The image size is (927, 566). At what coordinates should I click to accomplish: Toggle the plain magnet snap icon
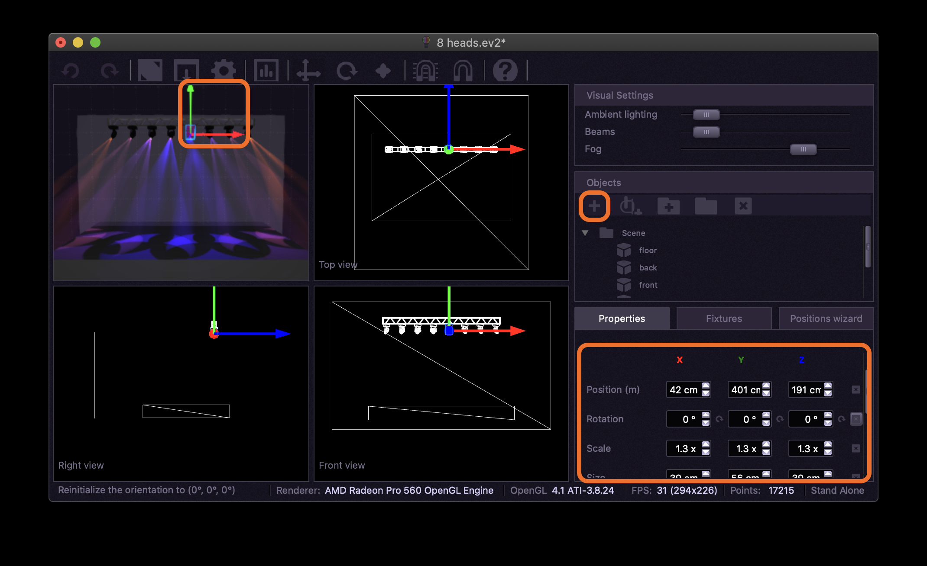click(463, 70)
